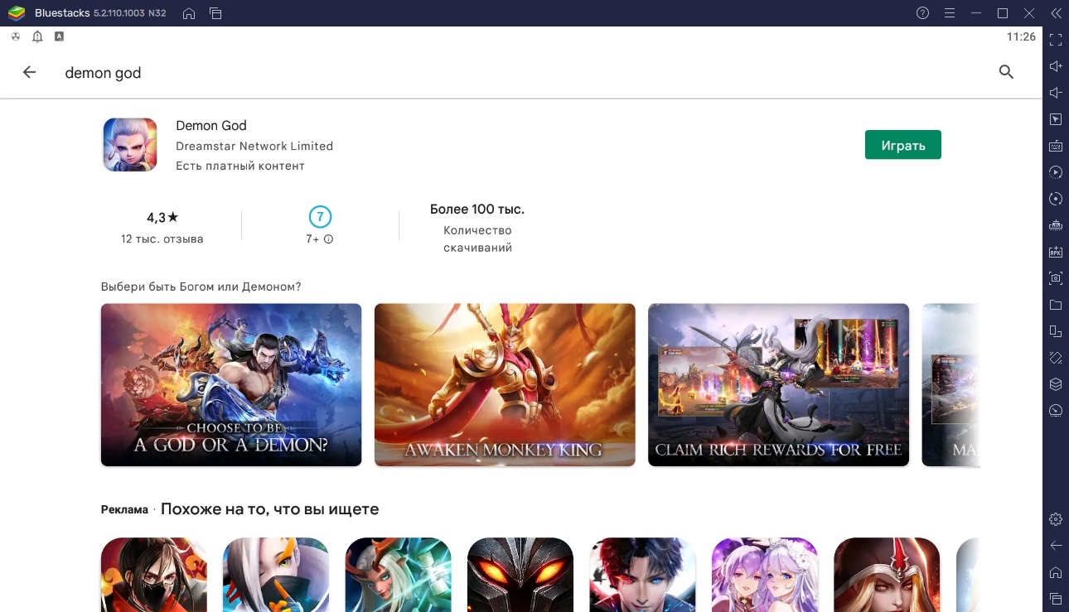Toggle the lock cursor sidebar icon
Image resolution: width=1069 pixels, height=612 pixels.
[1055, 119]
